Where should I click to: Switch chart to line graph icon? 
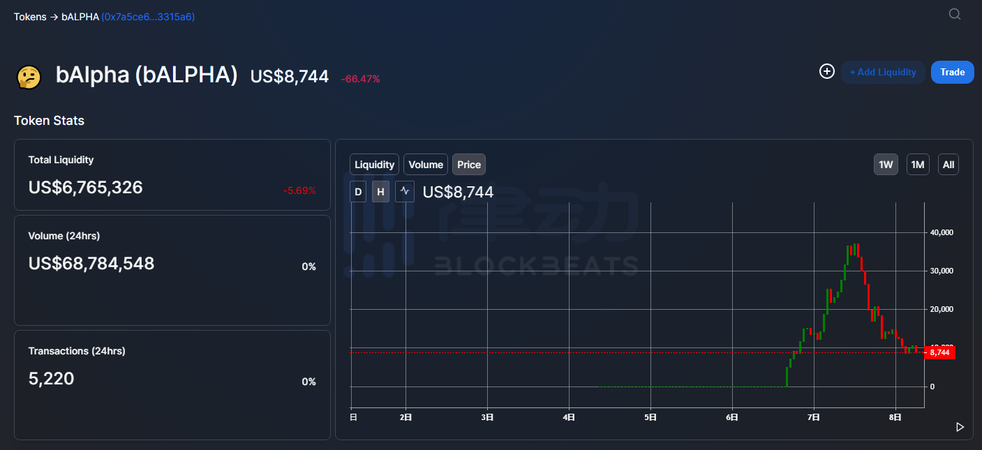tap(405, 192)
